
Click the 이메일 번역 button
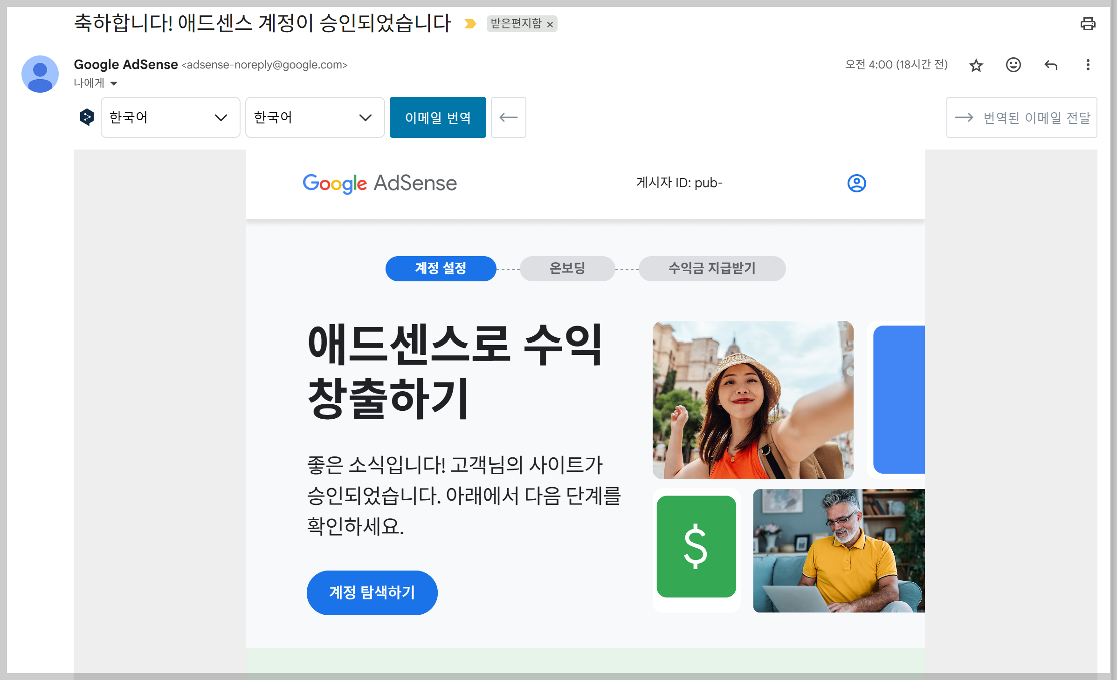[437, 117]
